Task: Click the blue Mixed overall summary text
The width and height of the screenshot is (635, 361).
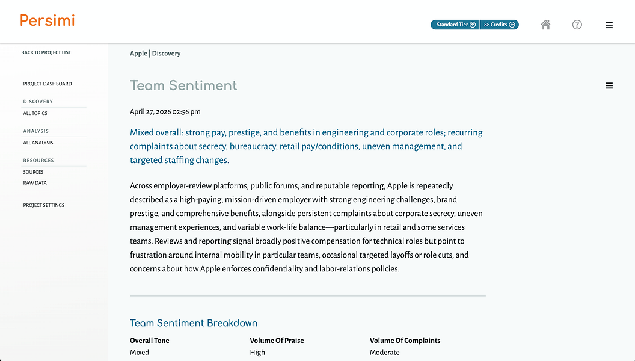Action: (306, 146)
